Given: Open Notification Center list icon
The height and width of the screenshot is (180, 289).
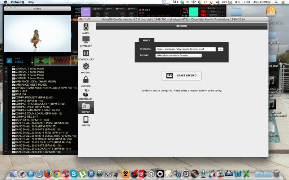Looking at the screenshot, I should click(x=283, y=2).
